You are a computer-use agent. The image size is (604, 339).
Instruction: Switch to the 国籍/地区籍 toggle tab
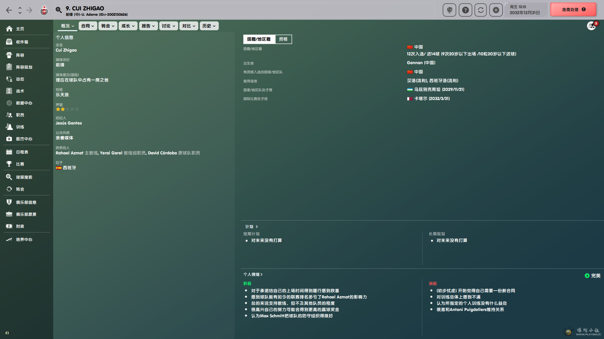259,39
